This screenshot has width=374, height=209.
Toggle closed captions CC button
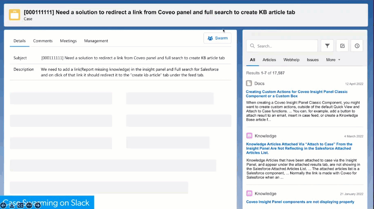[20, 205]
